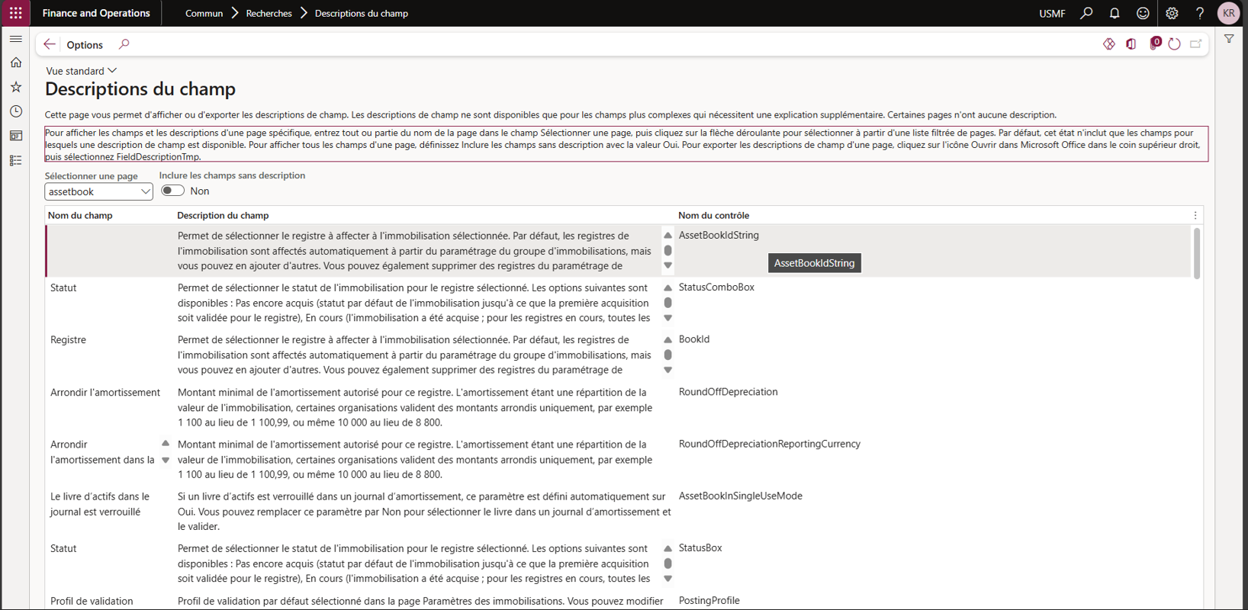Viewport: 1248px width, 610px height.
Task: Open in new window icon
Action: (1196, 44)
